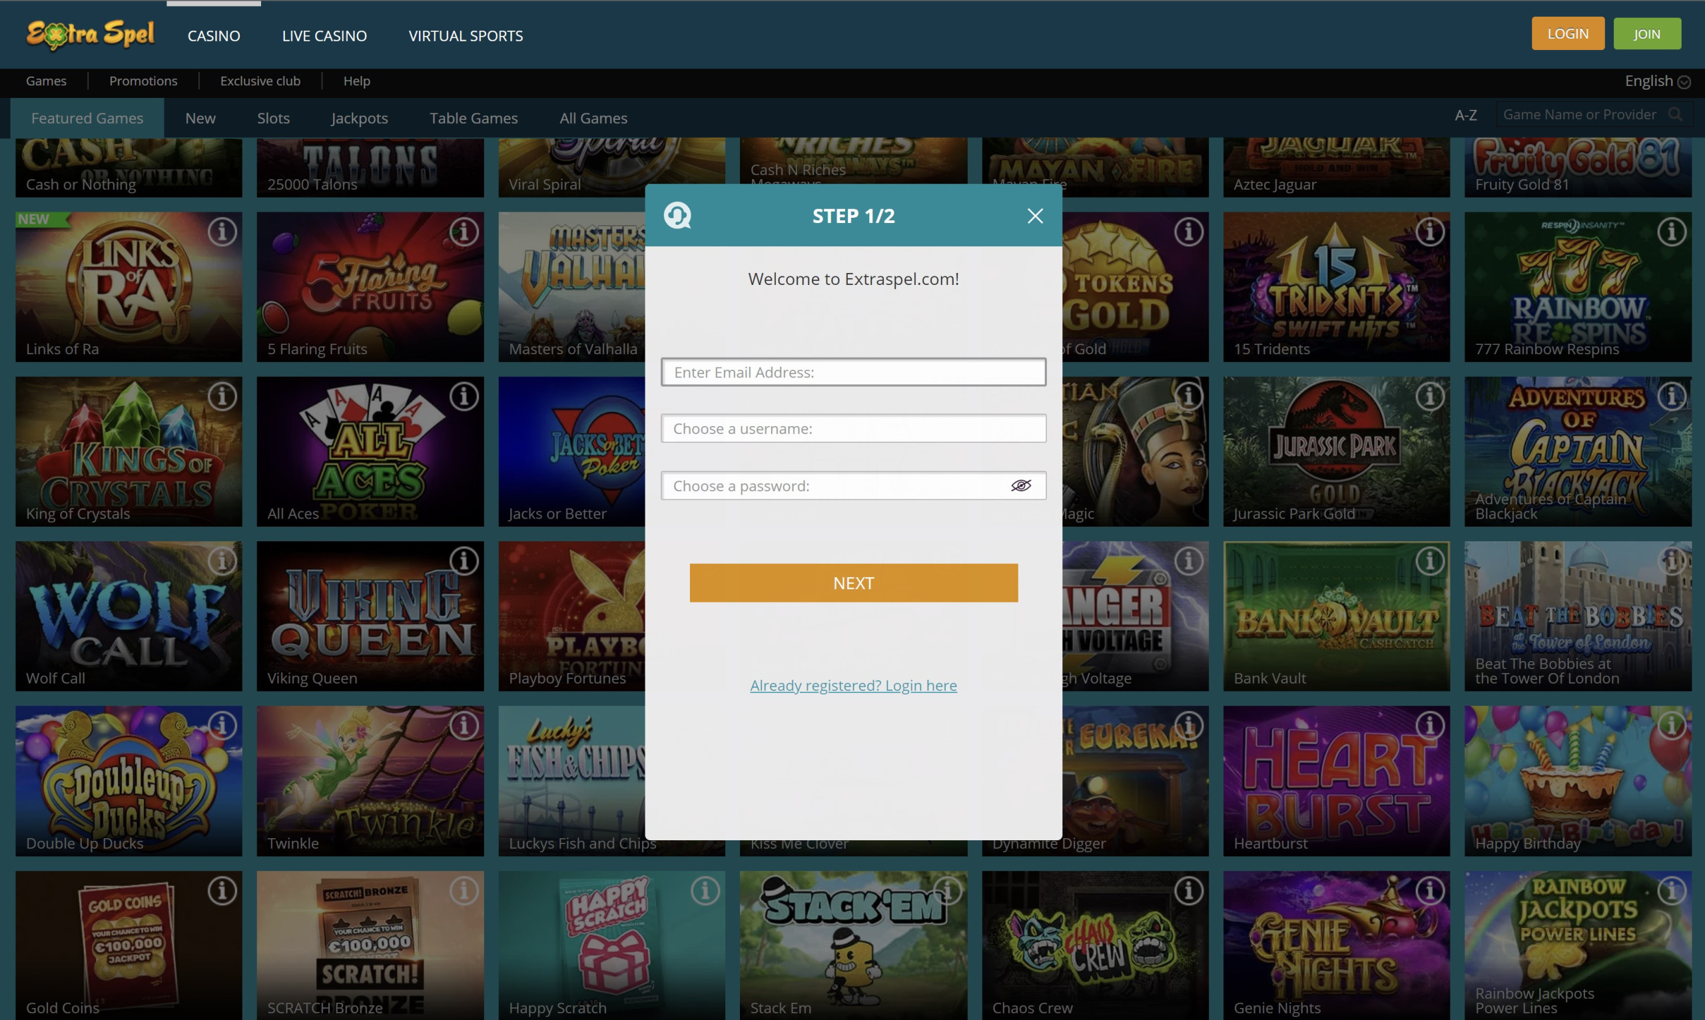Open Playboy Fortunes game thumbnail
Image resolution: width=1705 pixels, height=1020 pixels.
572,616
